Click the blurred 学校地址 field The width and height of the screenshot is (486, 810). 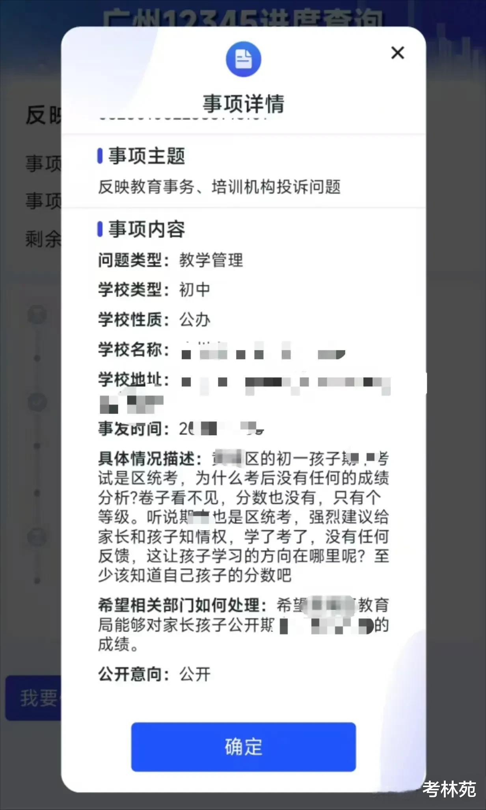coord(244,392)
